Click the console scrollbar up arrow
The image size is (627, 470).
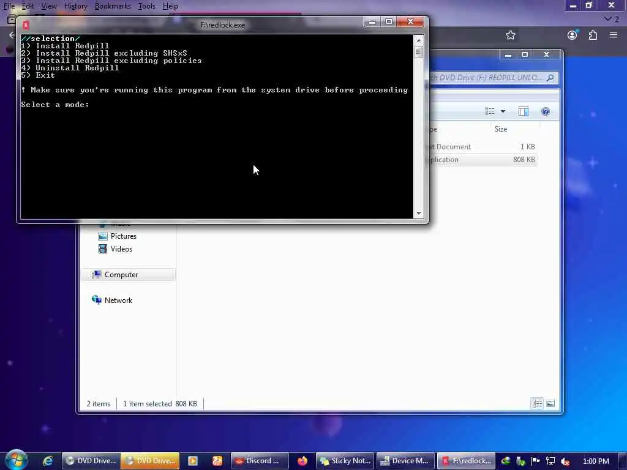(419, 40)
